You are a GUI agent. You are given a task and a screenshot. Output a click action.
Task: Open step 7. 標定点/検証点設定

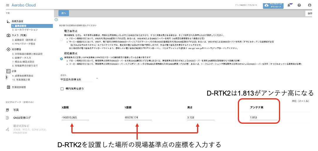(x=23, y=62)
